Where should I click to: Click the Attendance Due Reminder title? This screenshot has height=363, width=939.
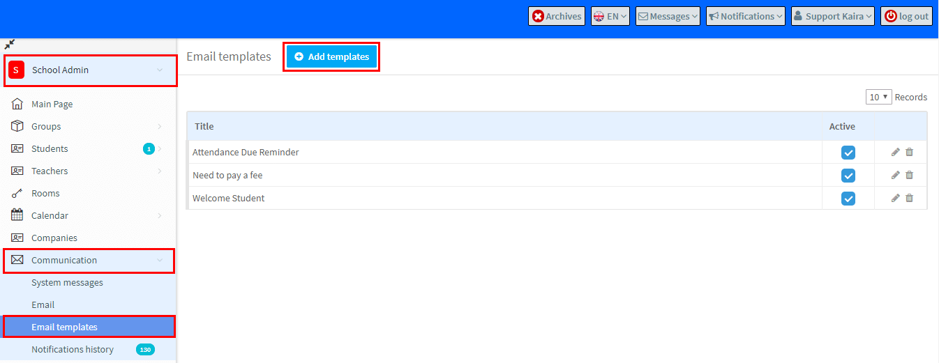click(246, 152)
